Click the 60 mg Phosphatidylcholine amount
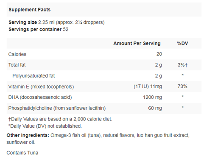 click(x=155, y=108)
